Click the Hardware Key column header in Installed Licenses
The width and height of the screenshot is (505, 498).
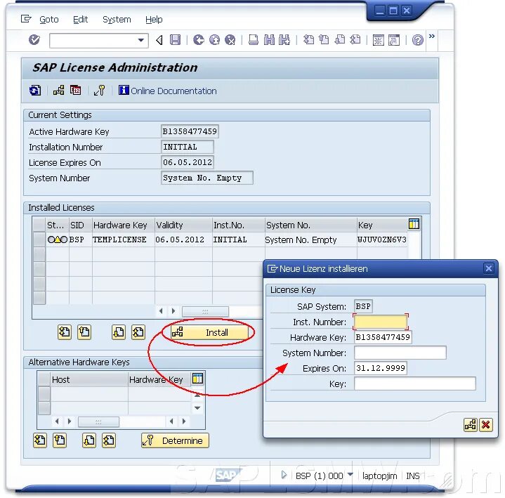(x=124, y=225)
